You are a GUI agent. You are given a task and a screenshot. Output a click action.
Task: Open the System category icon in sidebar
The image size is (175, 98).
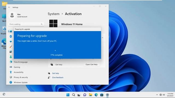(11, 32)
